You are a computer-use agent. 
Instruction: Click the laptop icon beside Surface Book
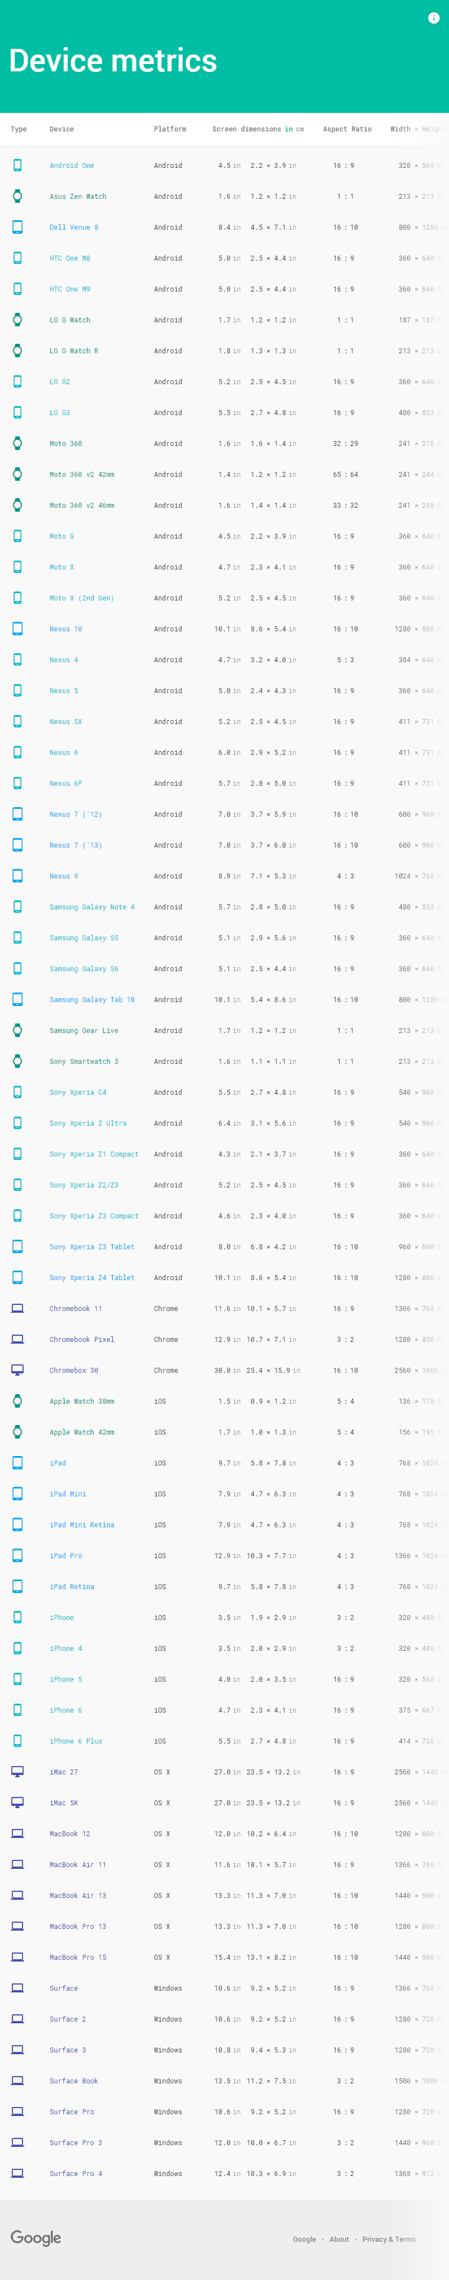[17, 2080]
